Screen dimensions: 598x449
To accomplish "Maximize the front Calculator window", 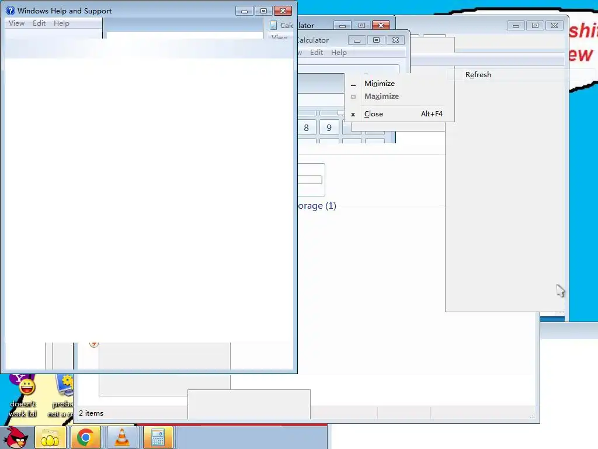I will tap(376, 40).
